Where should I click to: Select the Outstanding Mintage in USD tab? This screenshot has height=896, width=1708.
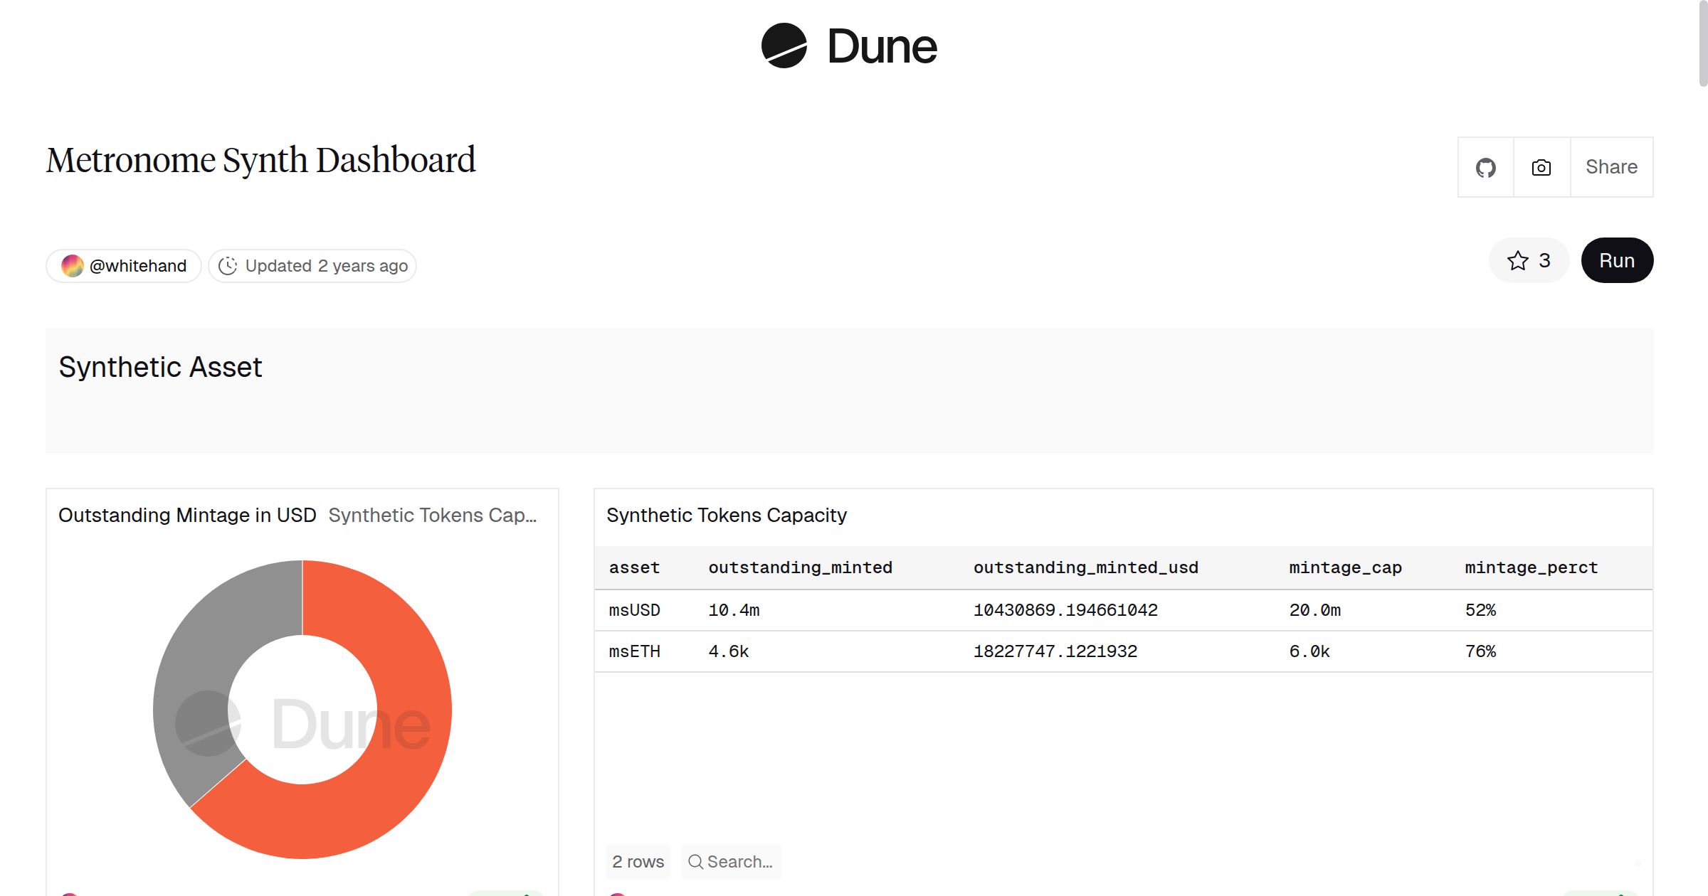(x=187, y=515)
